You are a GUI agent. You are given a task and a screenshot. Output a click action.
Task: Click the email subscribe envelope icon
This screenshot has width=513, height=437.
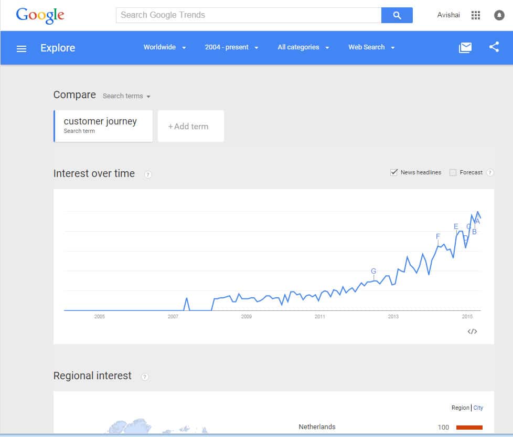point(465,48)
